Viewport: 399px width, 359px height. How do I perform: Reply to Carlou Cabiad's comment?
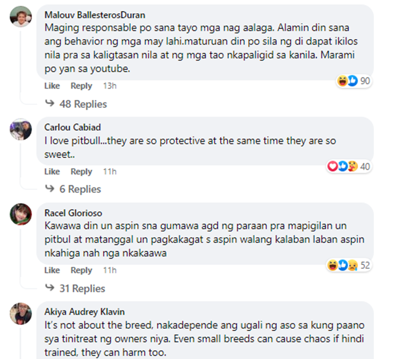[x=81, y=172]
